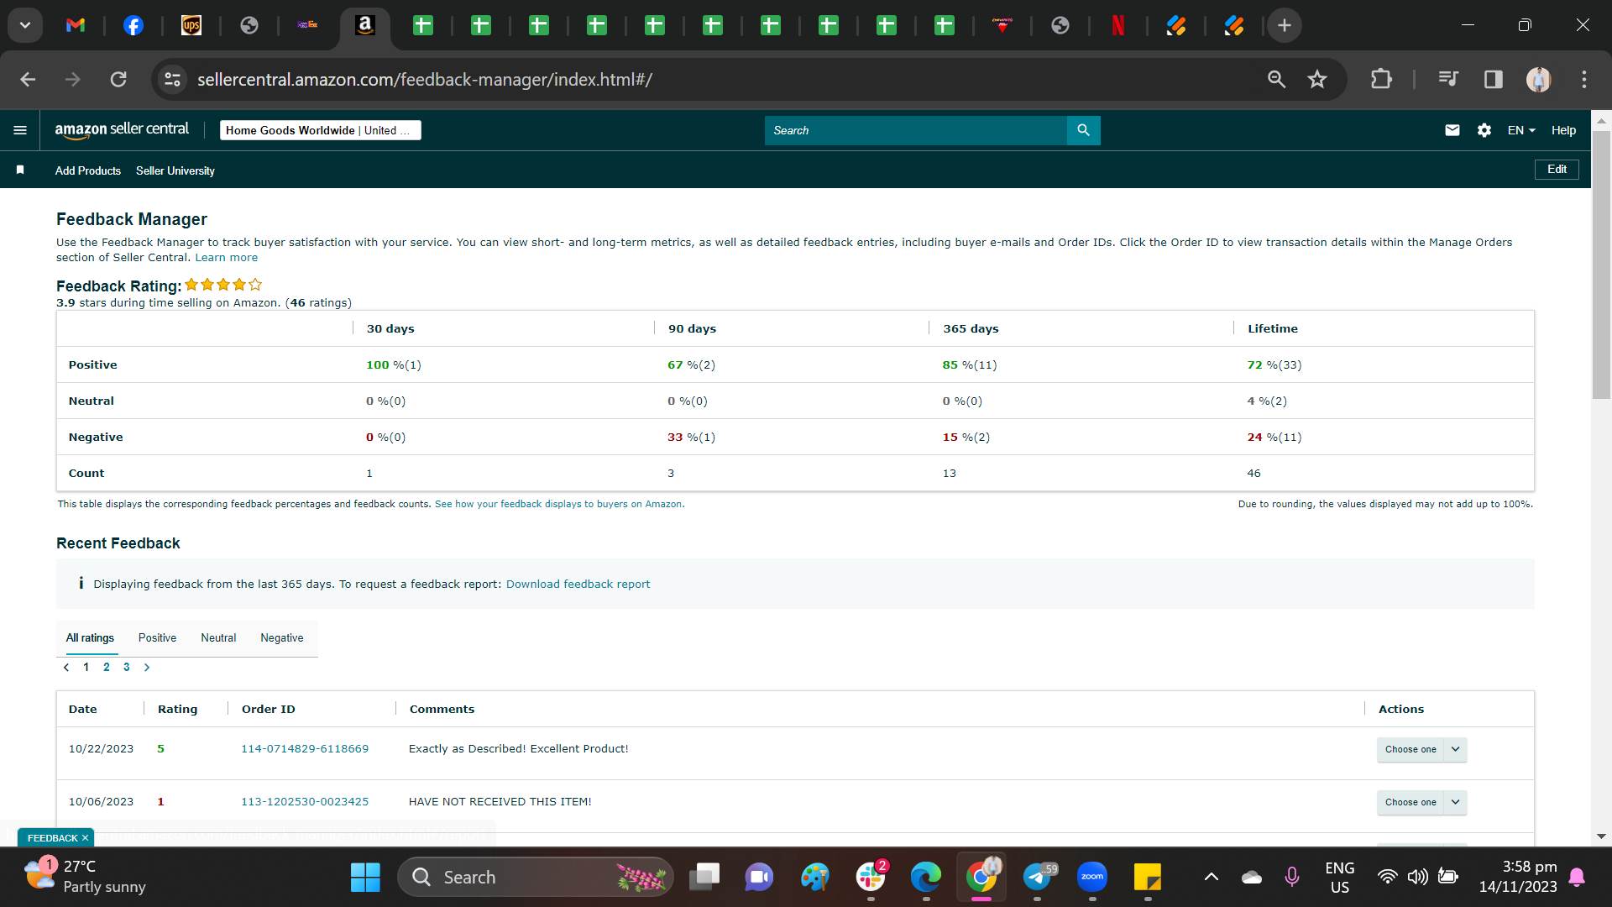Open the UPS browser tab
This screenshot has height=907, width=1612.
pos(191,25)
